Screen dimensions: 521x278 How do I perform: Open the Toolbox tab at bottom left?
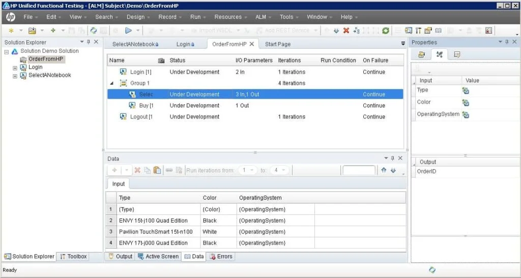(73, 257)
